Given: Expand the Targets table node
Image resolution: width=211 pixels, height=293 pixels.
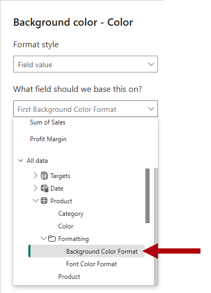Looking at the screenshot, I should (x=36, y=176).
